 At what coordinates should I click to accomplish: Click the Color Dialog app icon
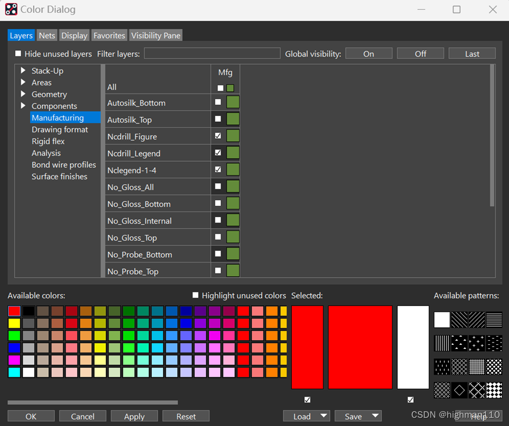(11, 9)
